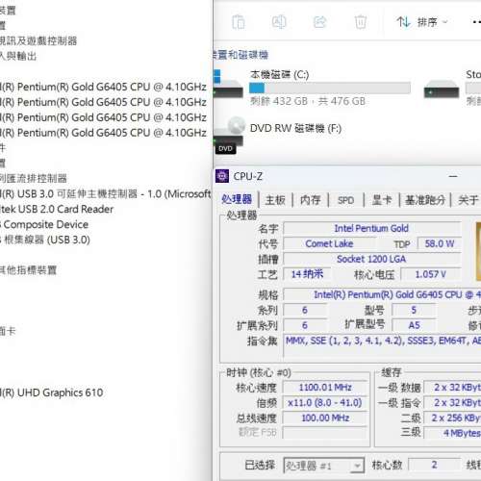Click the copy icon in File Explorer toolbar
The image size is (481, 481).
pyautogui.click(x=239, y=22)
